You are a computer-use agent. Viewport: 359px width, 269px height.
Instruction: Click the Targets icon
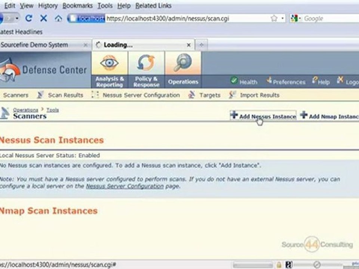(191, 95)
